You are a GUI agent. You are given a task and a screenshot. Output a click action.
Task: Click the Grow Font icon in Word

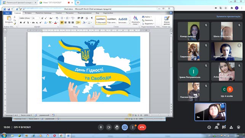[x=42, y=18]
